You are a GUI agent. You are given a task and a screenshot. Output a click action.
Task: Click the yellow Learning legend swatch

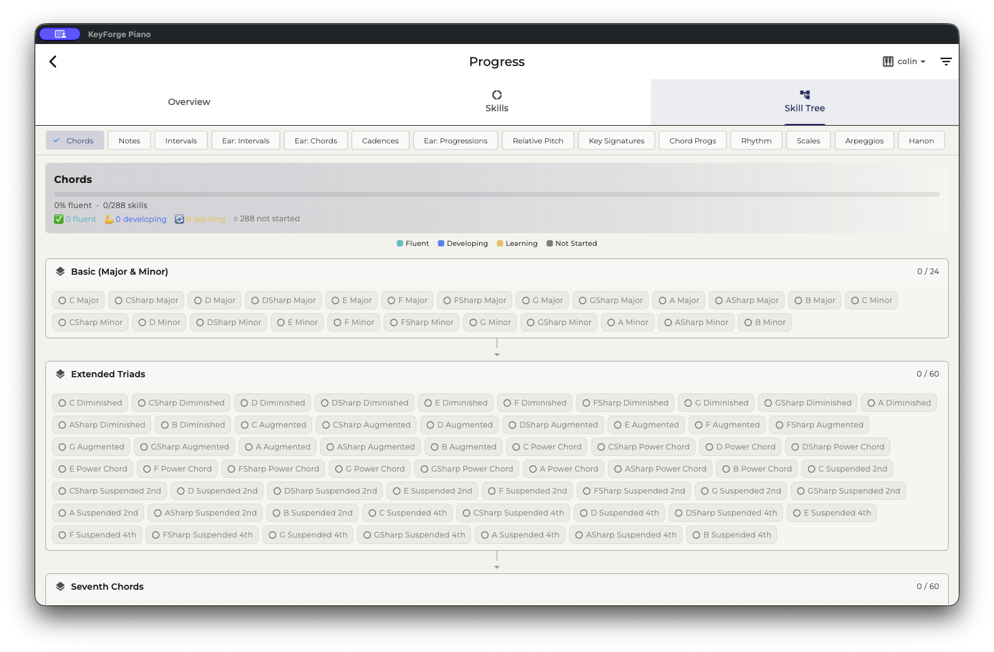tap(500, 243)
